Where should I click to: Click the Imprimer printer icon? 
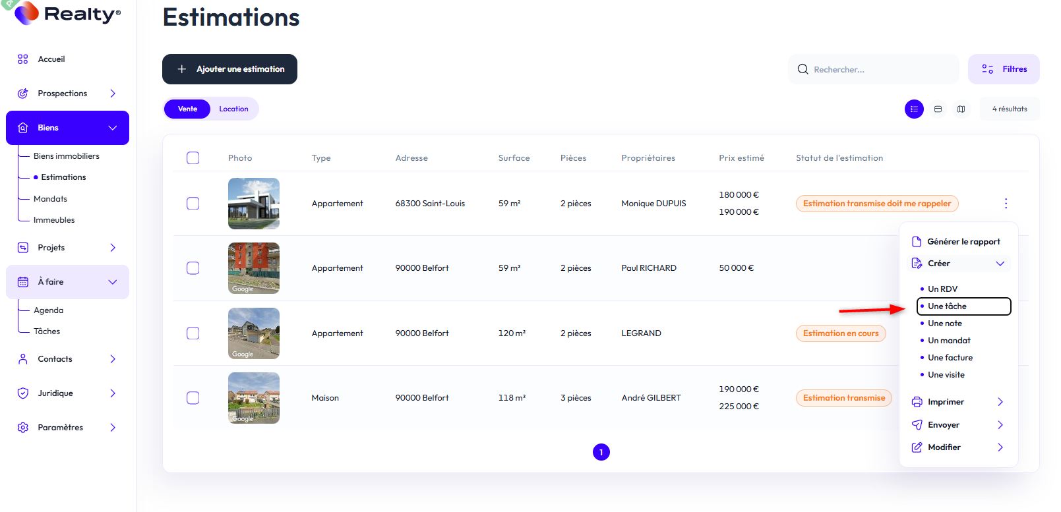click(x=917, y=402)
